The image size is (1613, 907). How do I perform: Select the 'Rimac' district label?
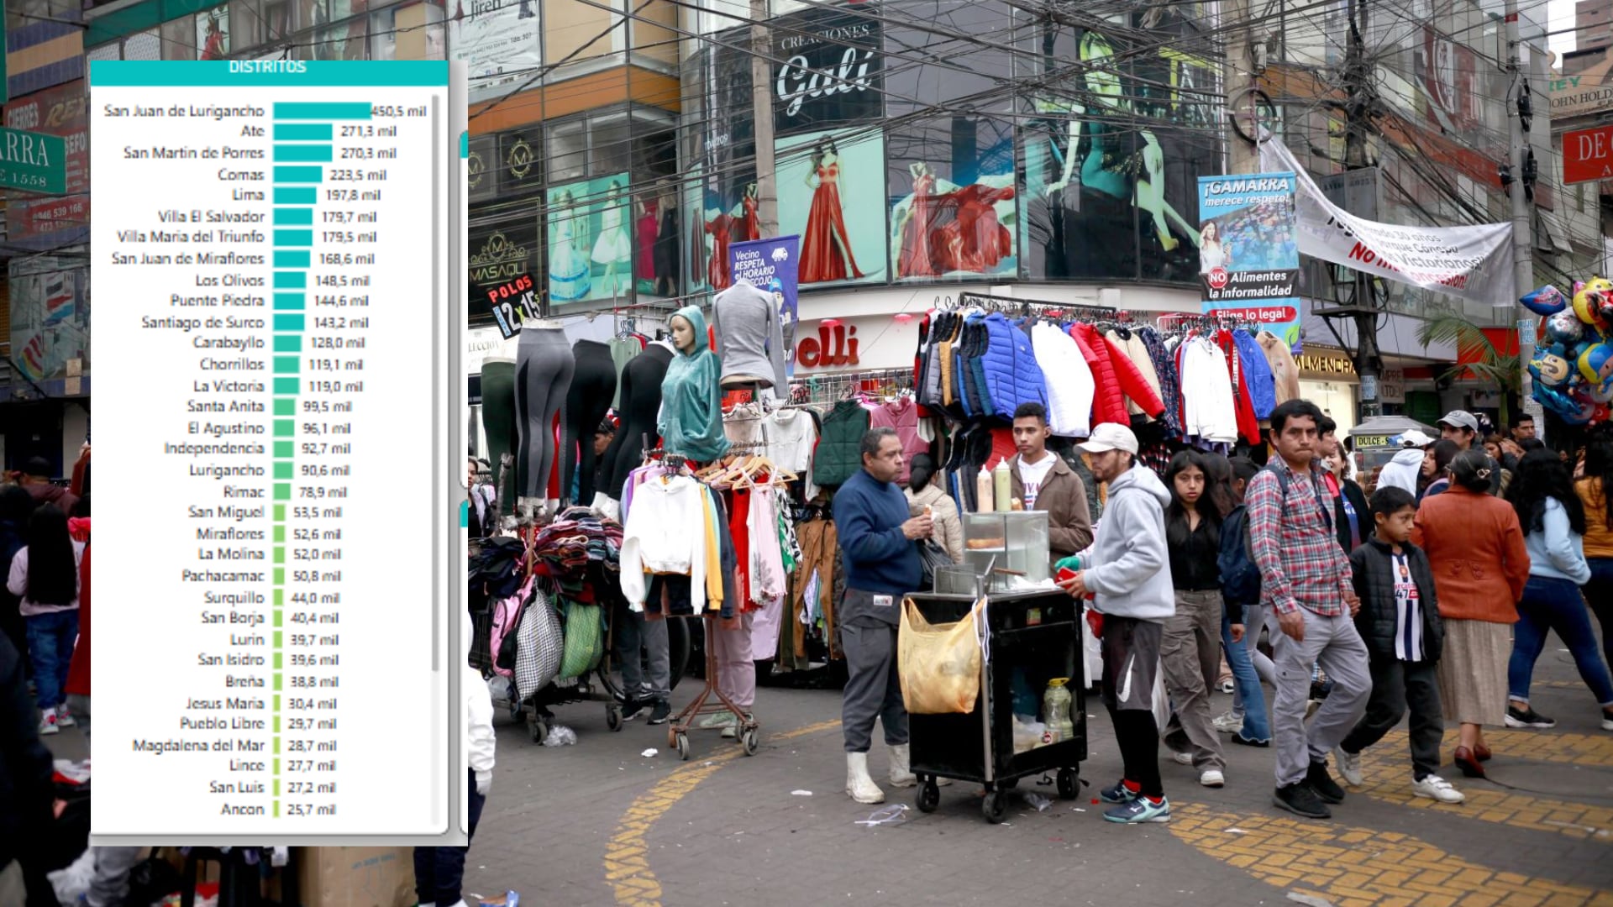coord(244,492)
